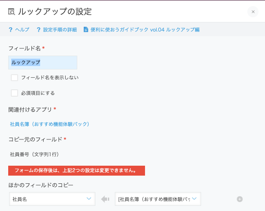Expand the 社員名簿 source field dropdown
This screenshot has height=211, width=265.
point(158,199)
